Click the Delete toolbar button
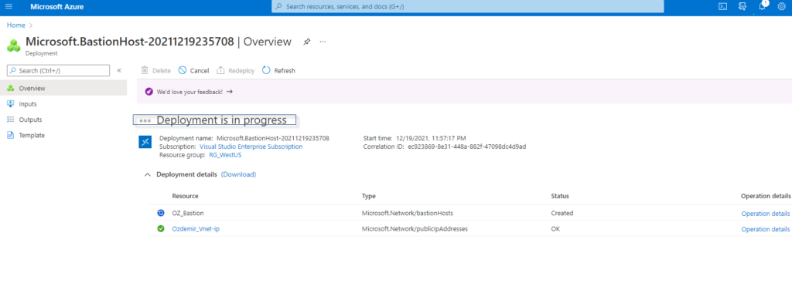 [x=155, y=70]
